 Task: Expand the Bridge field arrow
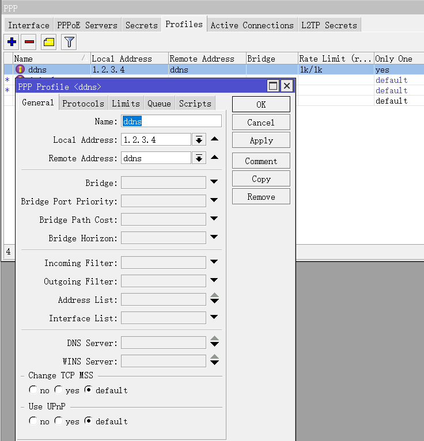pyautogui.click(x=214, y=183)
